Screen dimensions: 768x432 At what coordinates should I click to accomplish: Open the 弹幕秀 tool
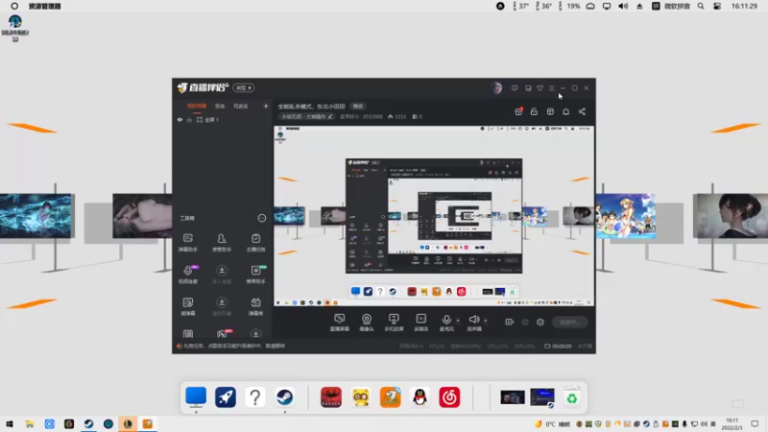[x=255, y=306]
